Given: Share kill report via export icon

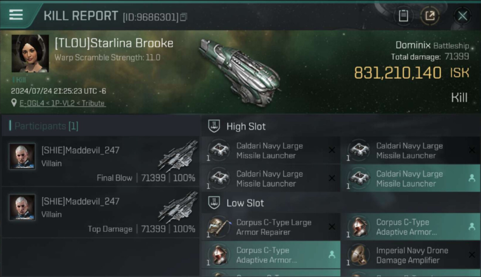Looking at the screenshot, I should (x=430, y=16).
